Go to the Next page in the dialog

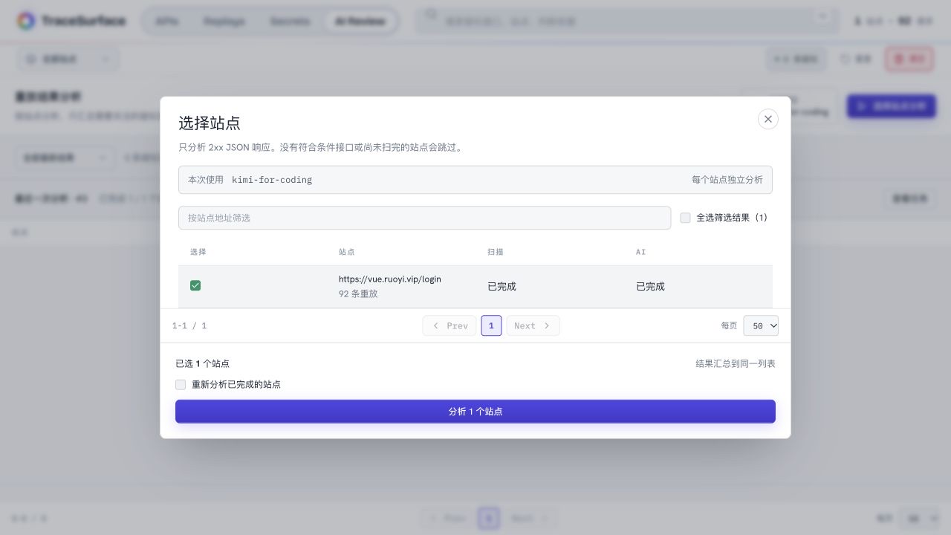(x=533, y=325)
